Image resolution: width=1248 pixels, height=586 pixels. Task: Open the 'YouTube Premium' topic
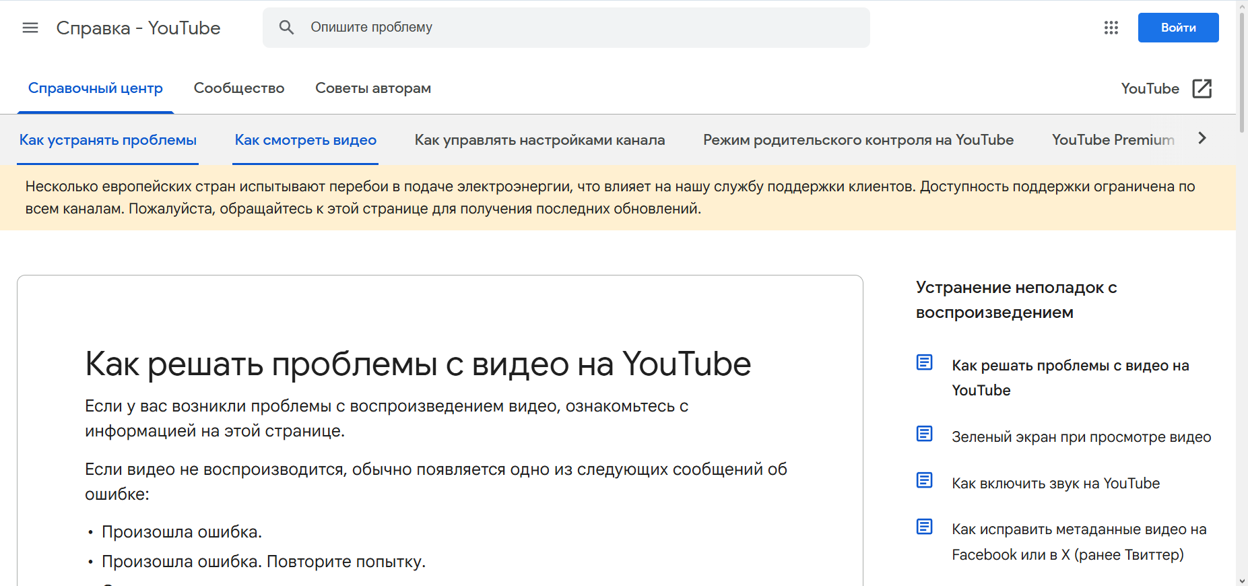click(1113, 140)
